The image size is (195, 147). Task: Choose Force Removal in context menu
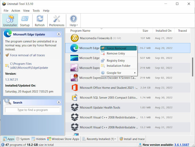point(118,48)
